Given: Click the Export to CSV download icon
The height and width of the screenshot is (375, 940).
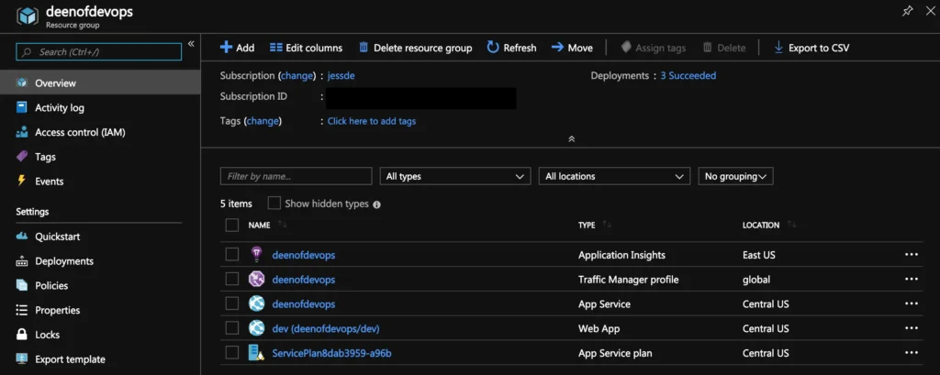Looking at the screenshot, I should (x=778, y=48).
